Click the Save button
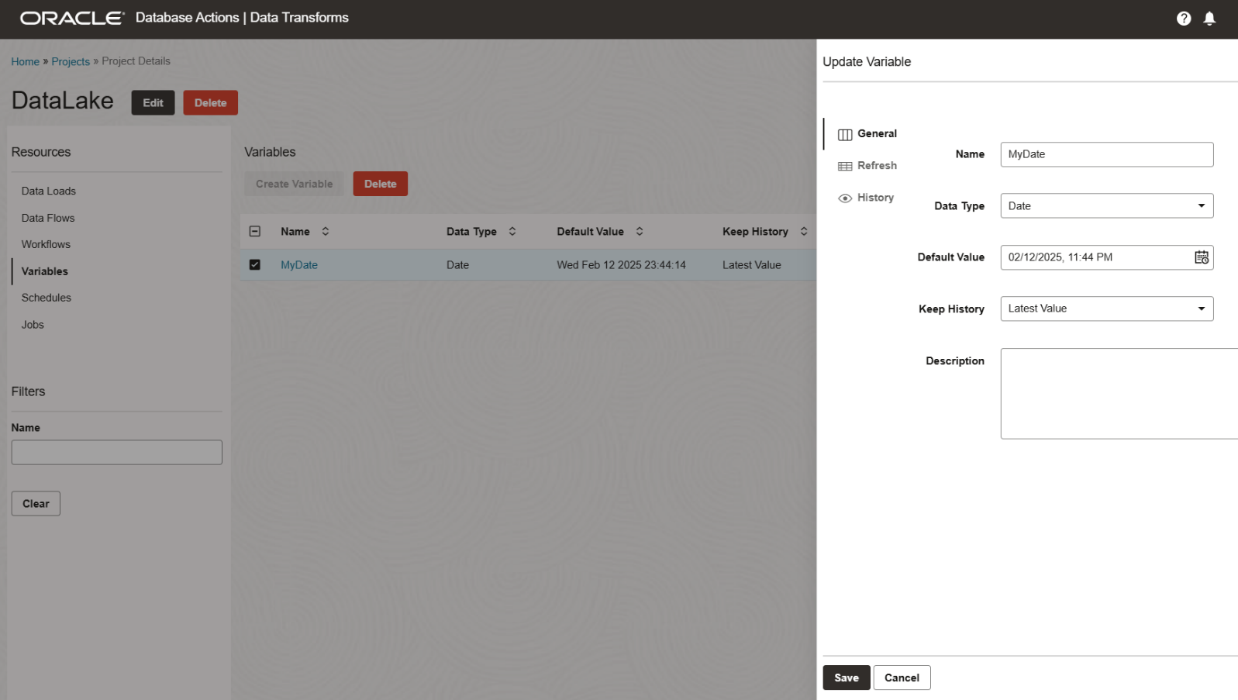Viewport: 1238px width, 700px height. 847,678
